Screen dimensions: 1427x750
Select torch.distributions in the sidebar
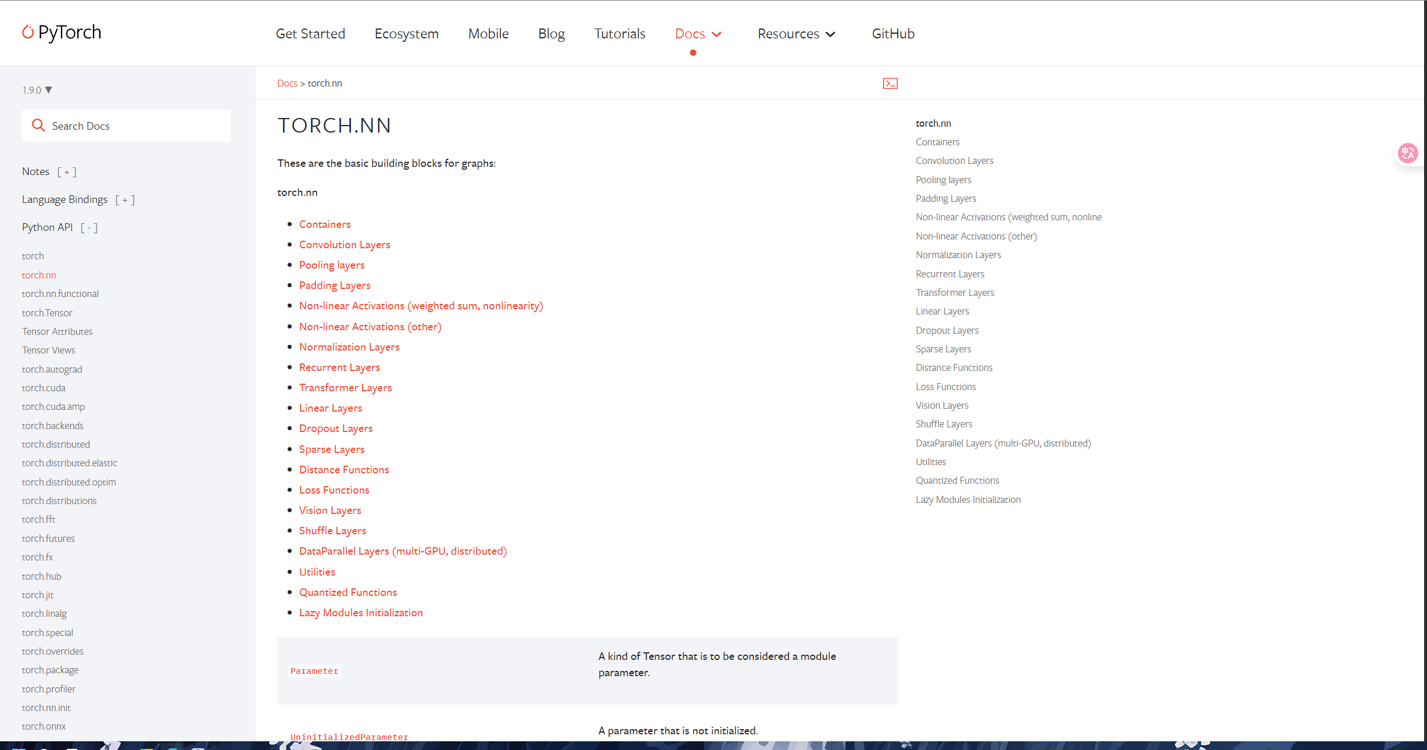(59, 501)
